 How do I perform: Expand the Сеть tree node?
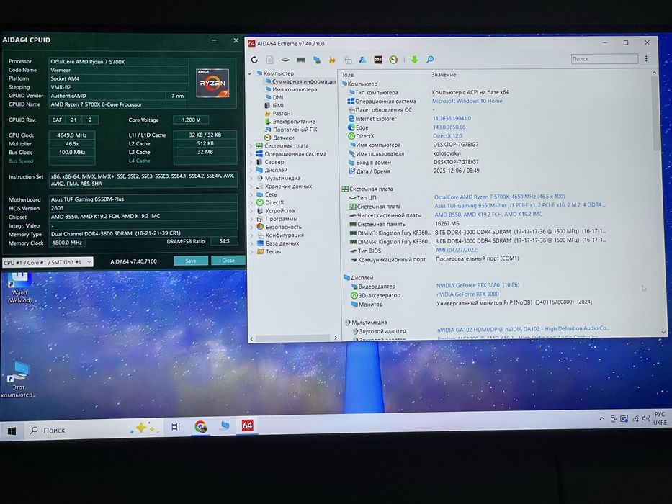tap(251, 194)
